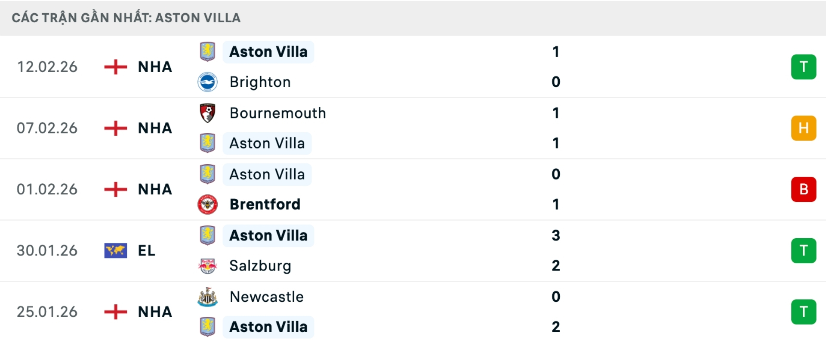Viewport: 826px width, 340px height.
Task: Click the Europa League icon next to EL
Action: point(115,250)
